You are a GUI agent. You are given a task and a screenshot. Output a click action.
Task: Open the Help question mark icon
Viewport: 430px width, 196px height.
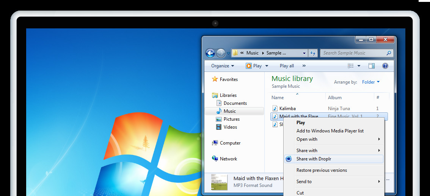(x=385, y=66)
